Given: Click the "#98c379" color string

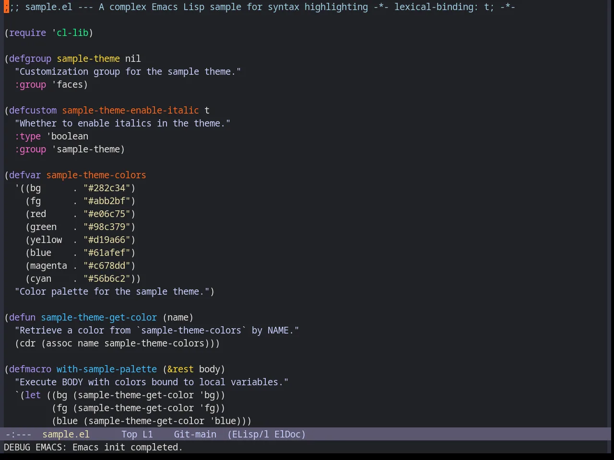Looking at the screenshot, I should [106, 227].
